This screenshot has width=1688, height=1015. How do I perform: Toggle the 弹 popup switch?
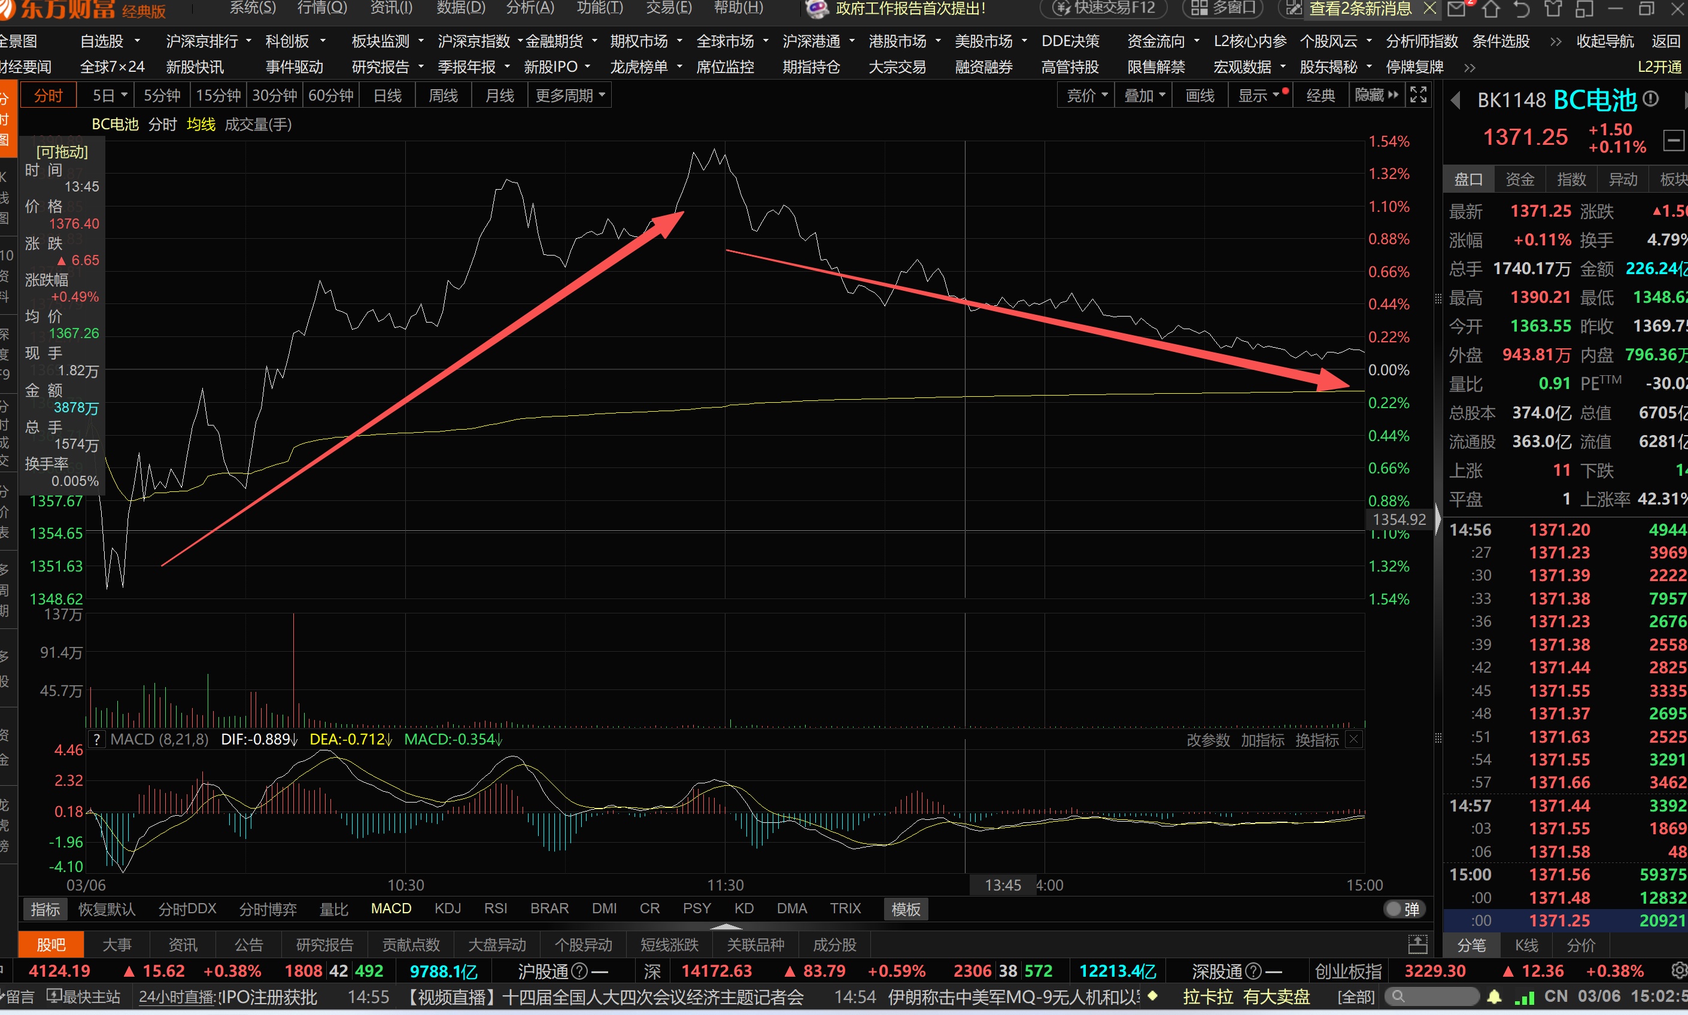(x=1404, y=909)
